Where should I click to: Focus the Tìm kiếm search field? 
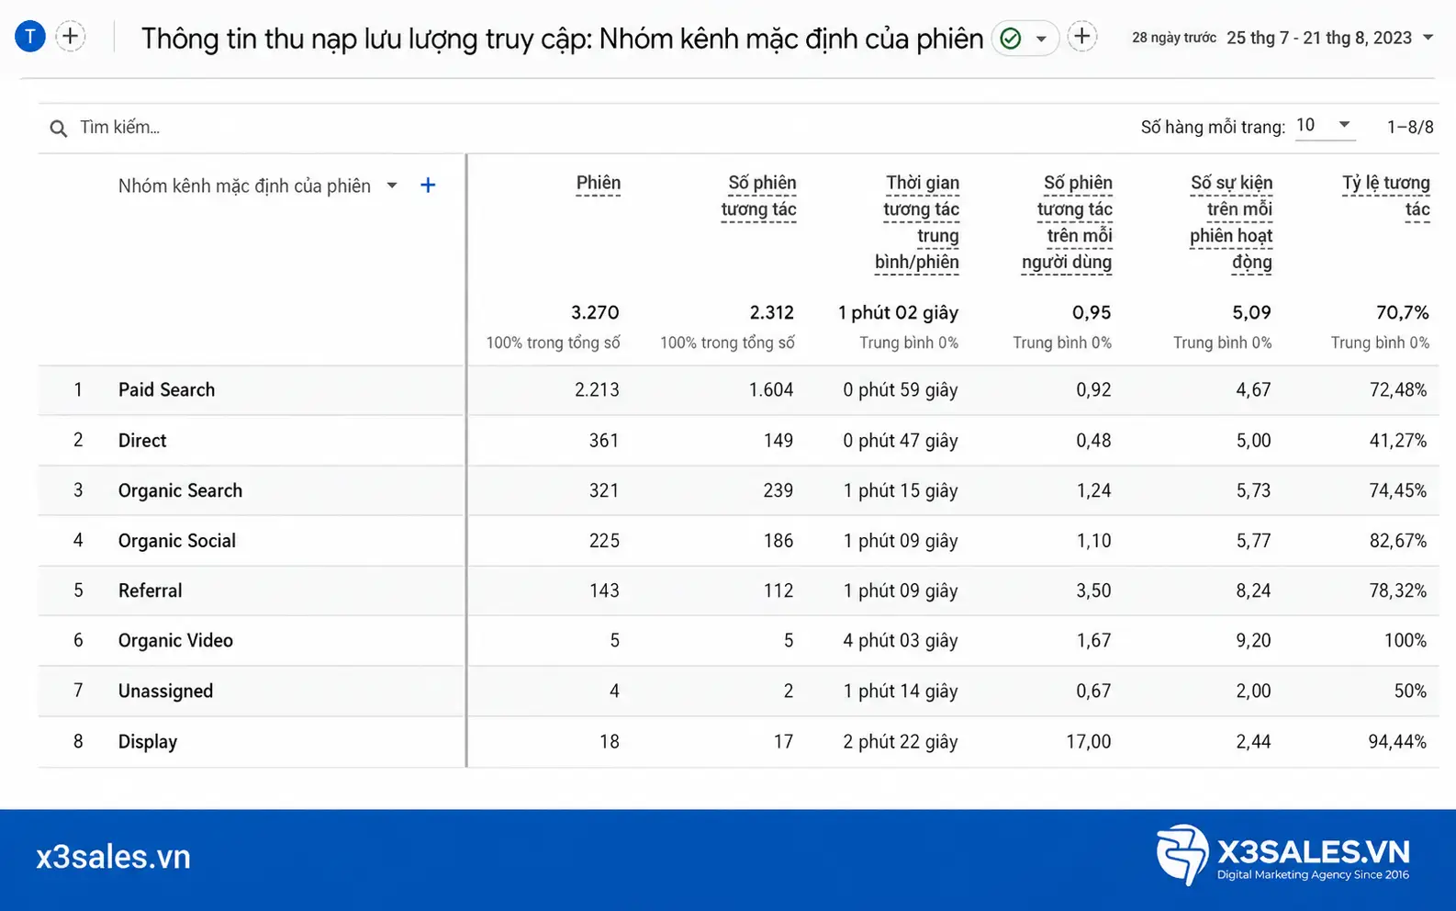119,127
